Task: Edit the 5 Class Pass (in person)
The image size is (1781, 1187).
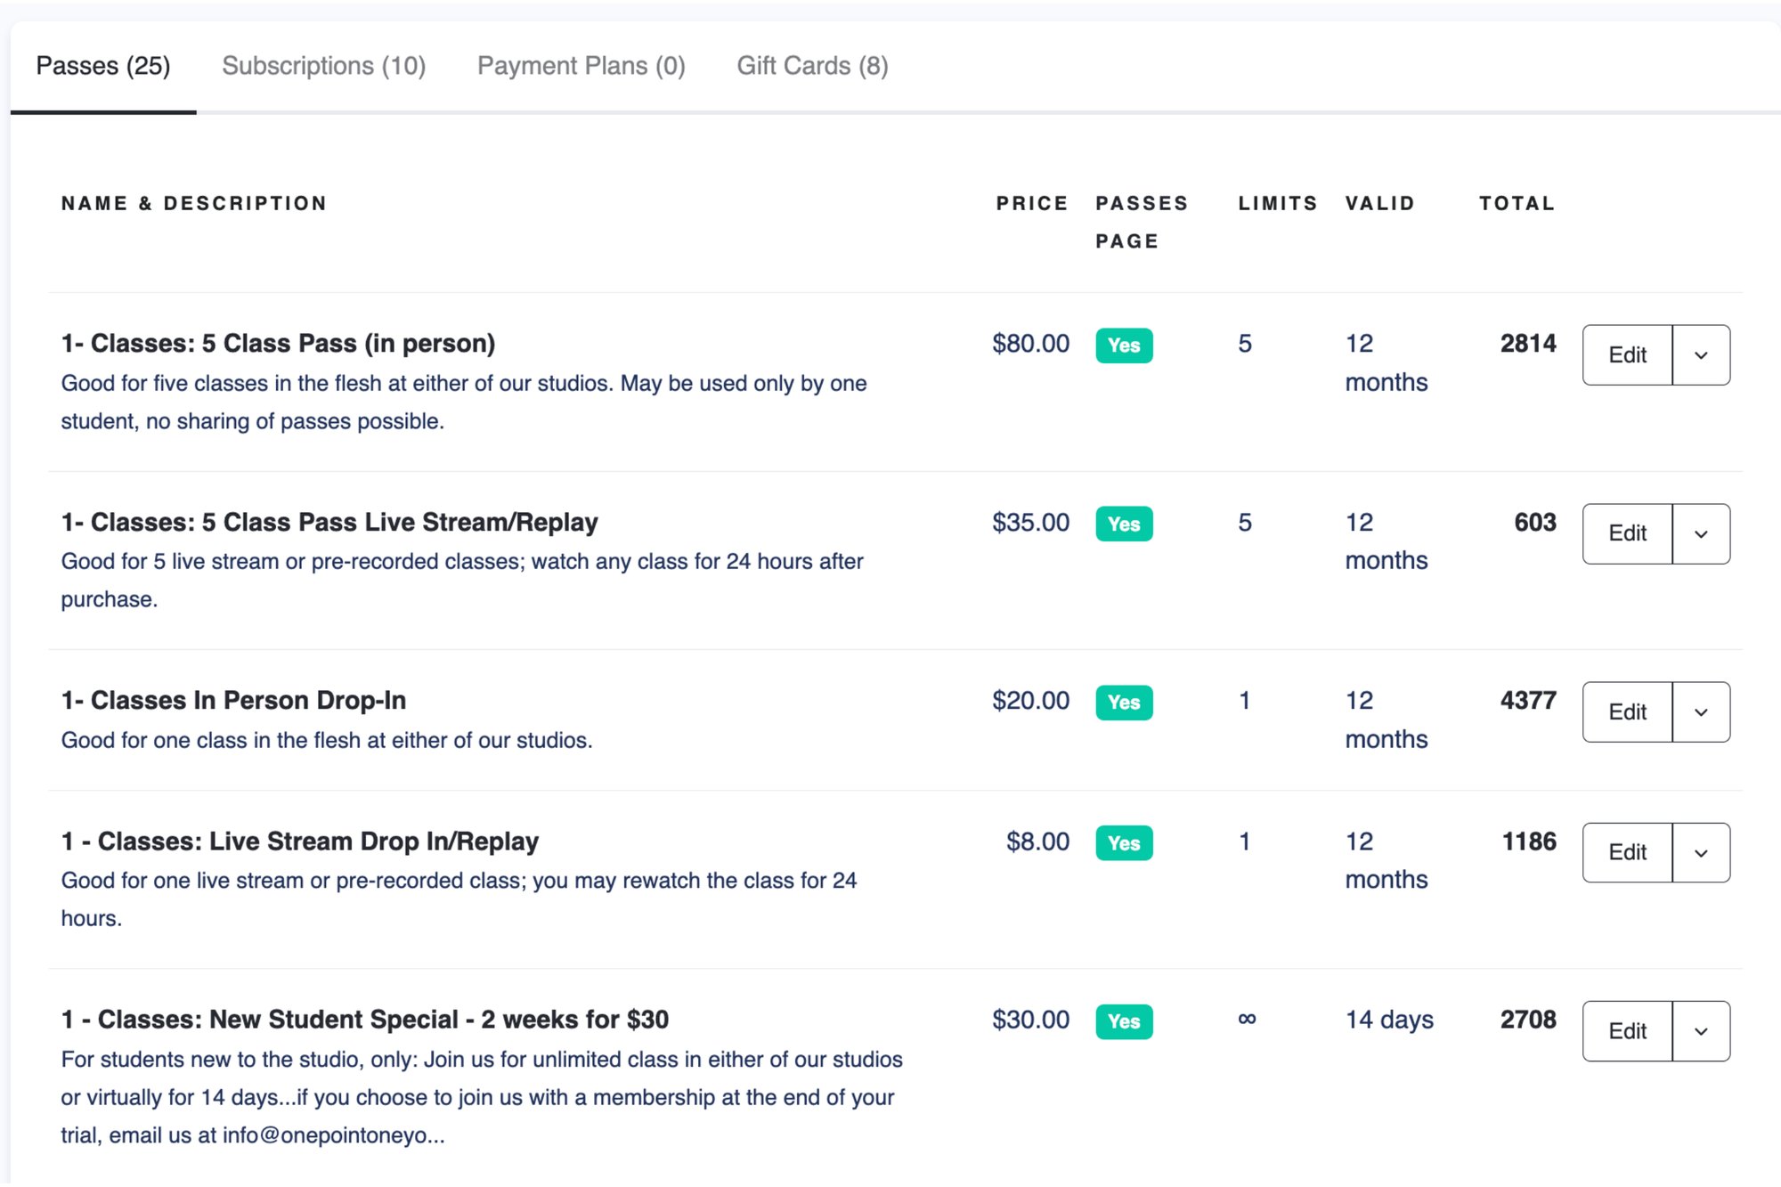Action: coord(1627,355)
